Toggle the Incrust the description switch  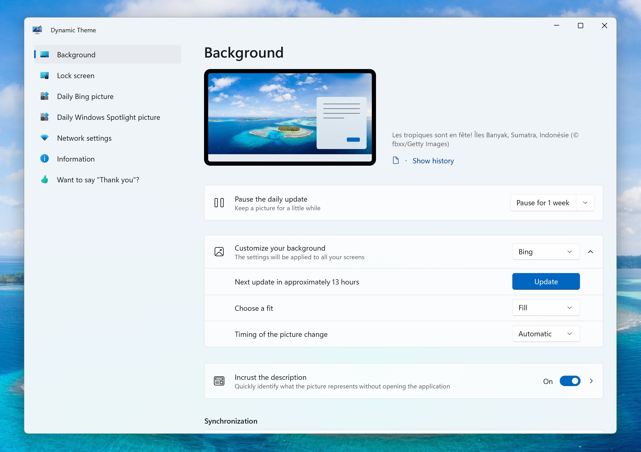point(570,381)
